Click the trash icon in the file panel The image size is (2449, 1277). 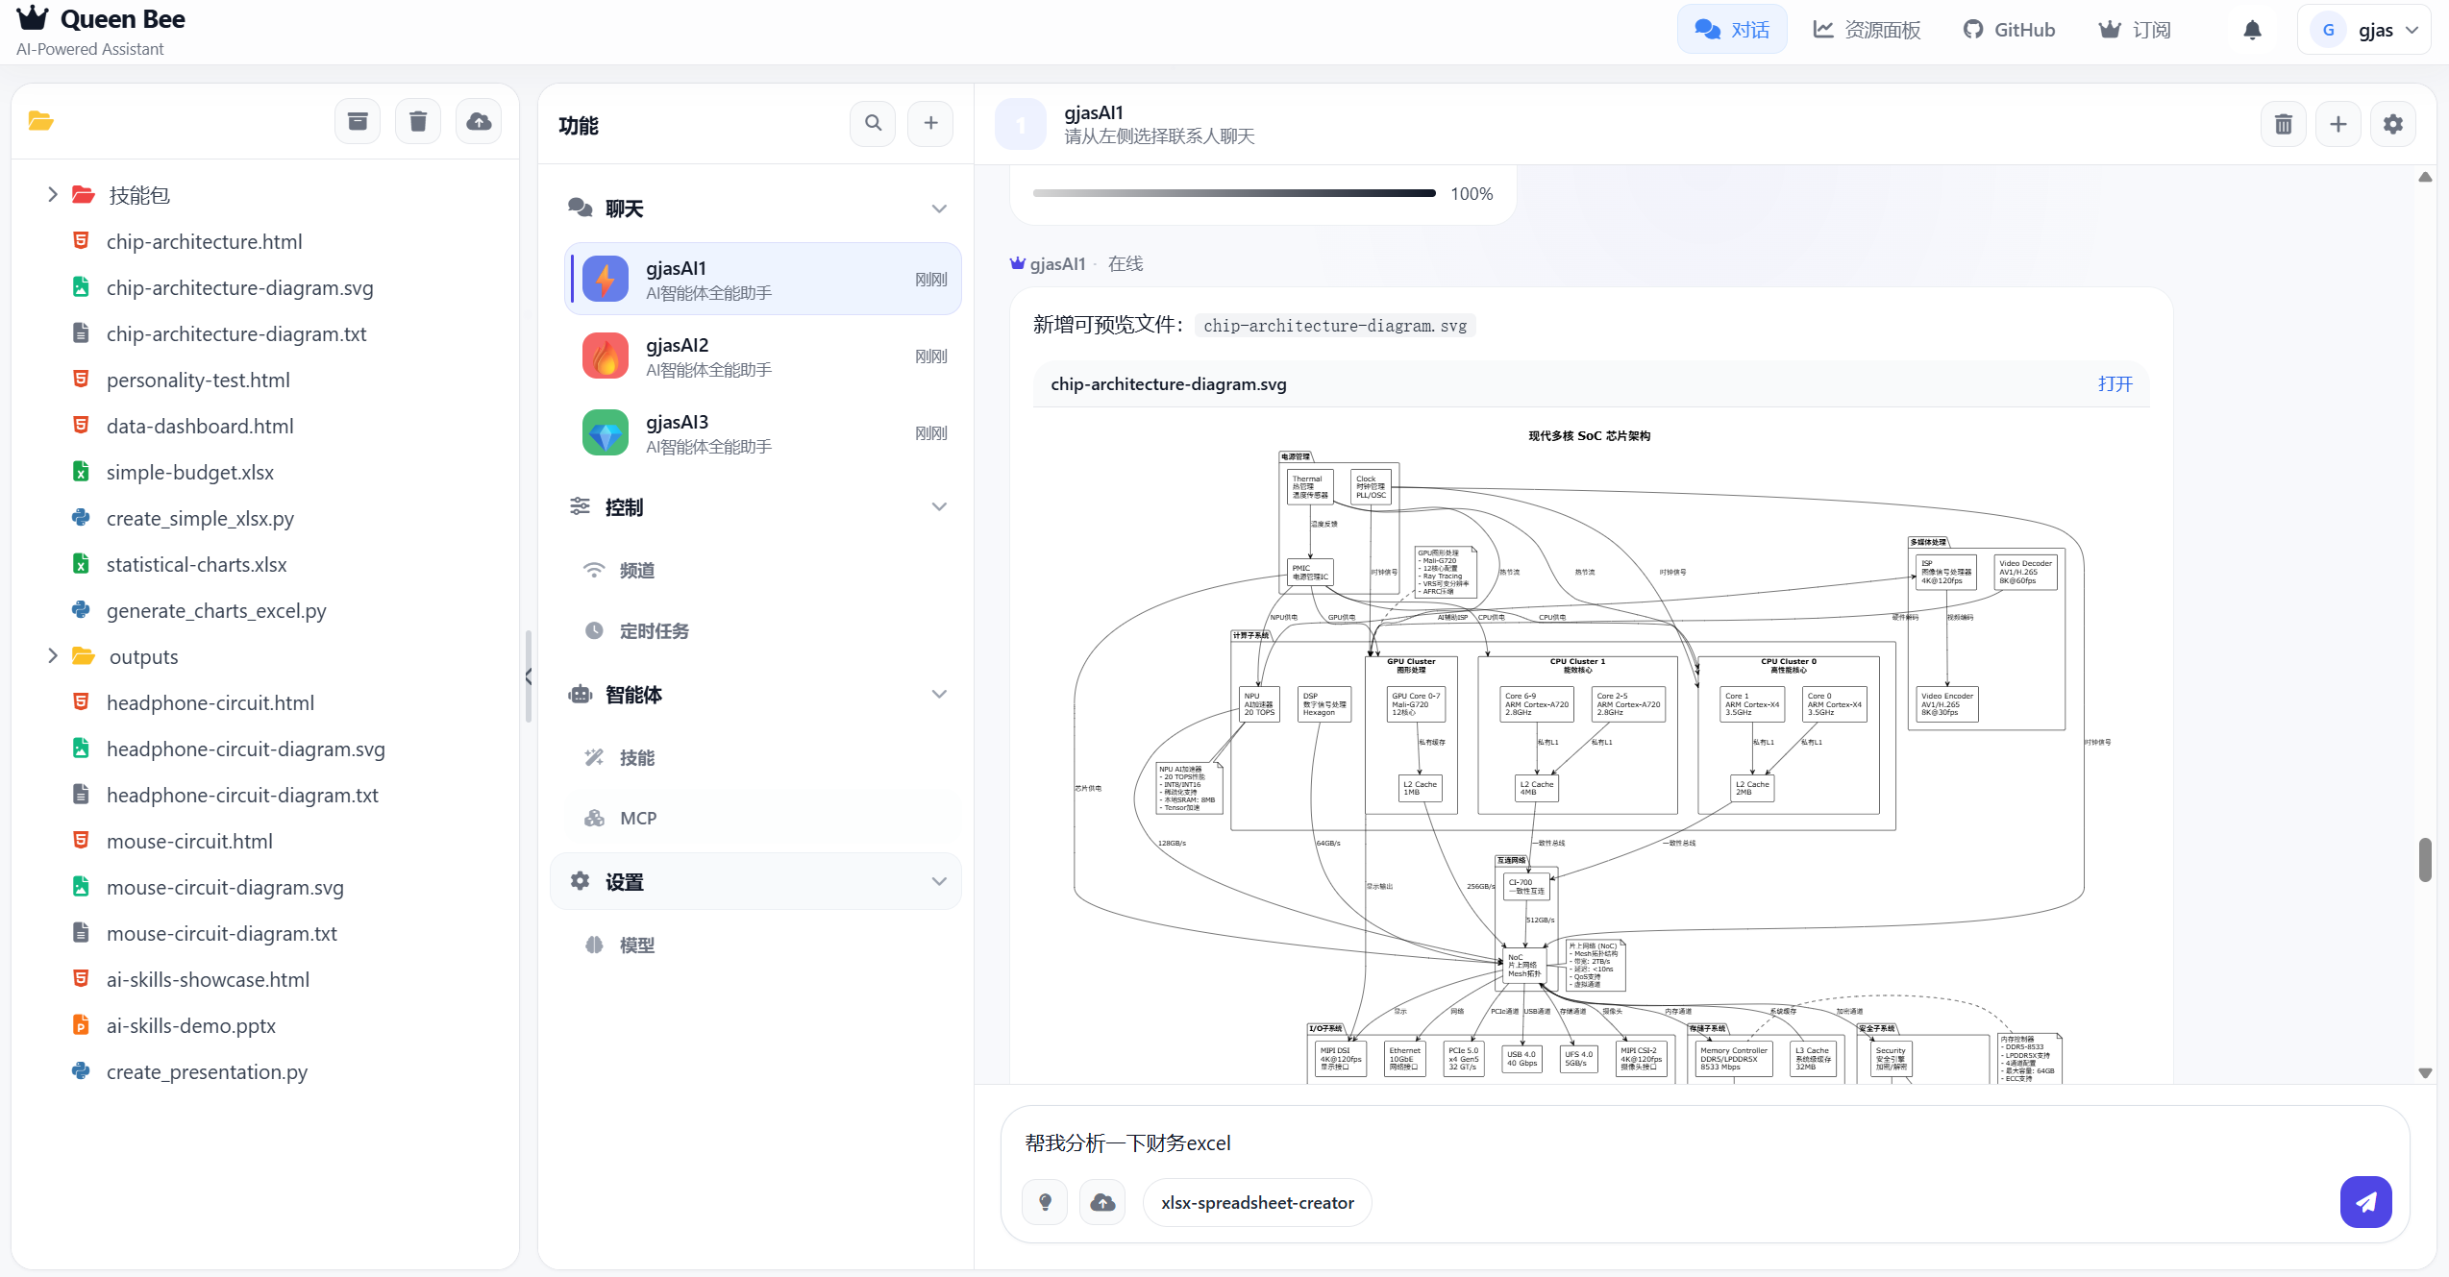click(x=418, y=121)
